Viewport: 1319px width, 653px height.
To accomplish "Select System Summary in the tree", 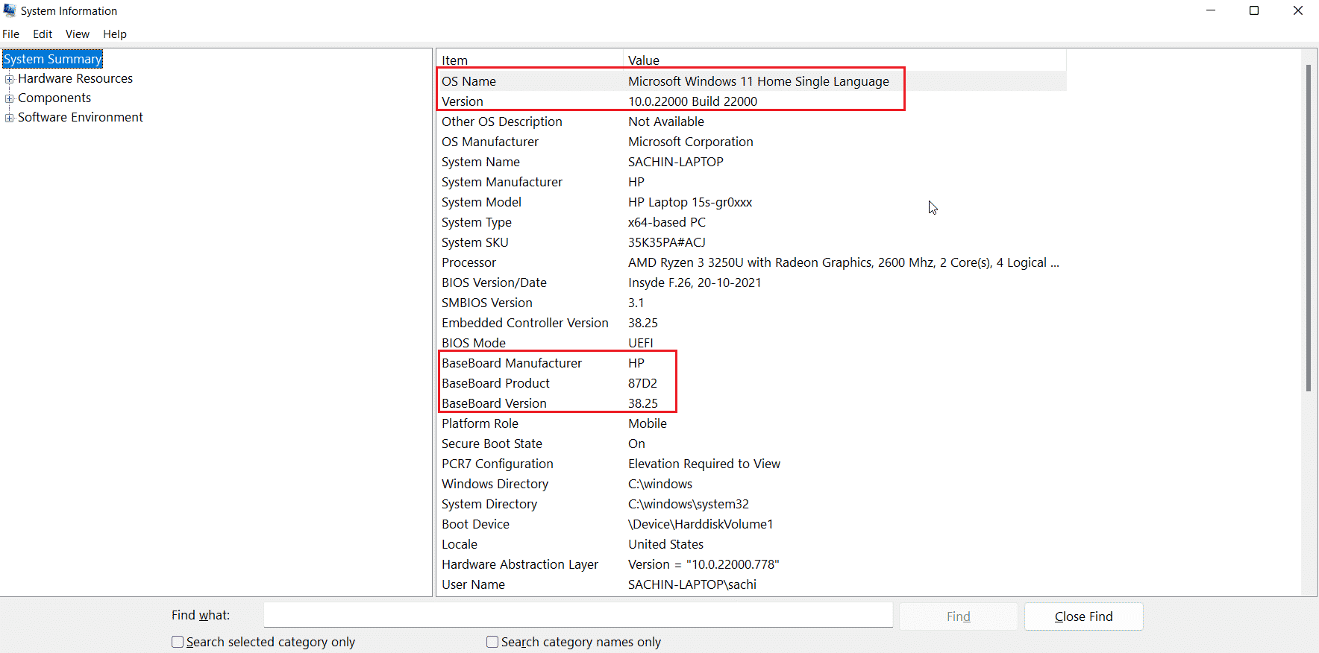I will click(x=53, y=59).
